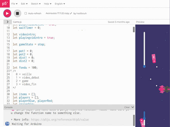Image resolution: width=170 pixels, height=127 pixels.
Task: Fold the comment block at line 23
Action: click(x=11, y=71)
